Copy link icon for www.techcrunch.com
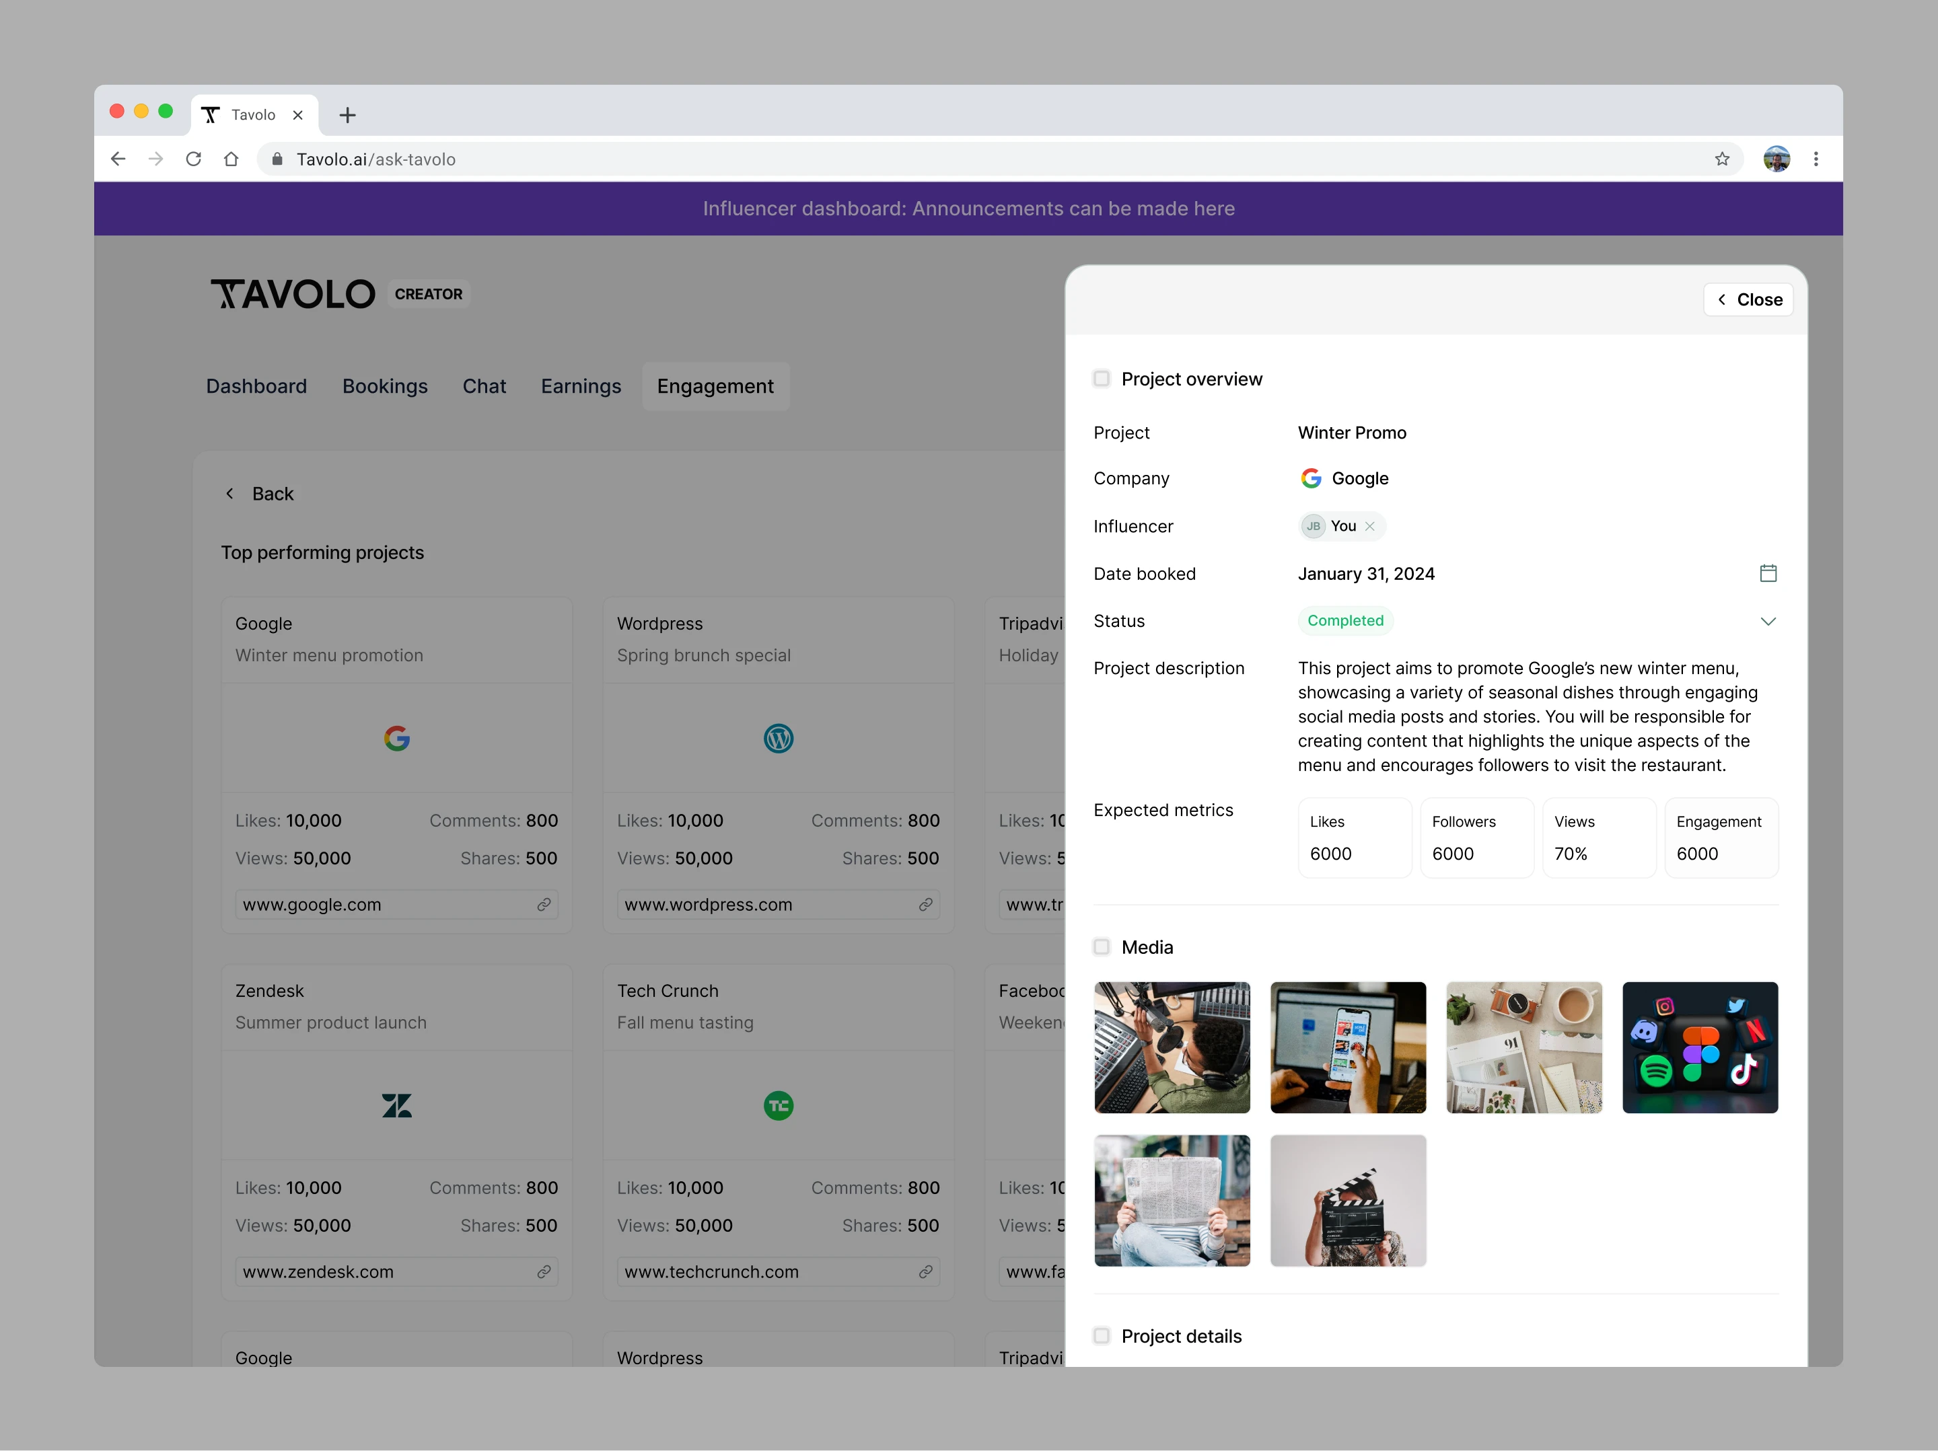This screenshot has height=1451, width=1938. click(925, 1271)
